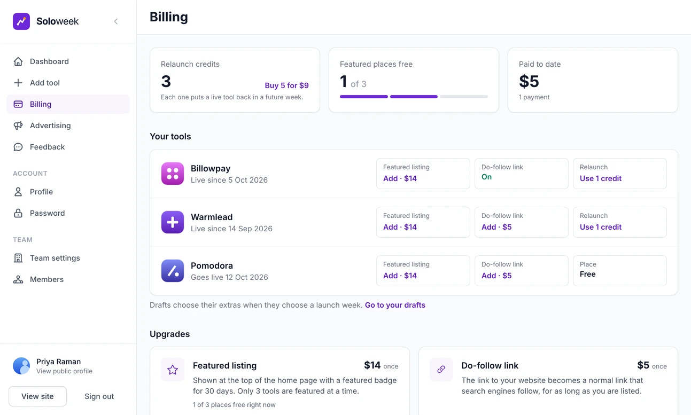The width and height of the screenshot is (691, 415).
Task: Click the Team settings building icon
Action: click(18, 258)
